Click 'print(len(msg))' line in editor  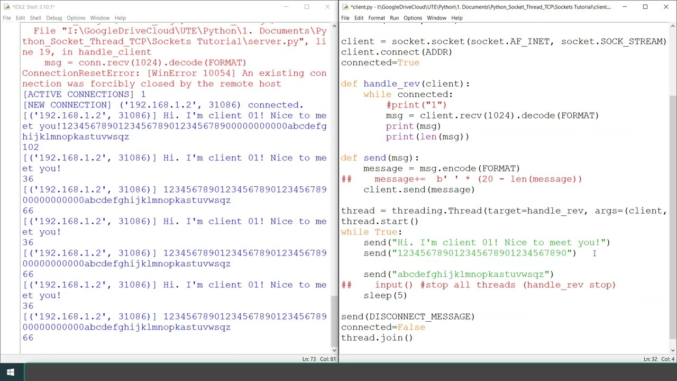point(427,137)
